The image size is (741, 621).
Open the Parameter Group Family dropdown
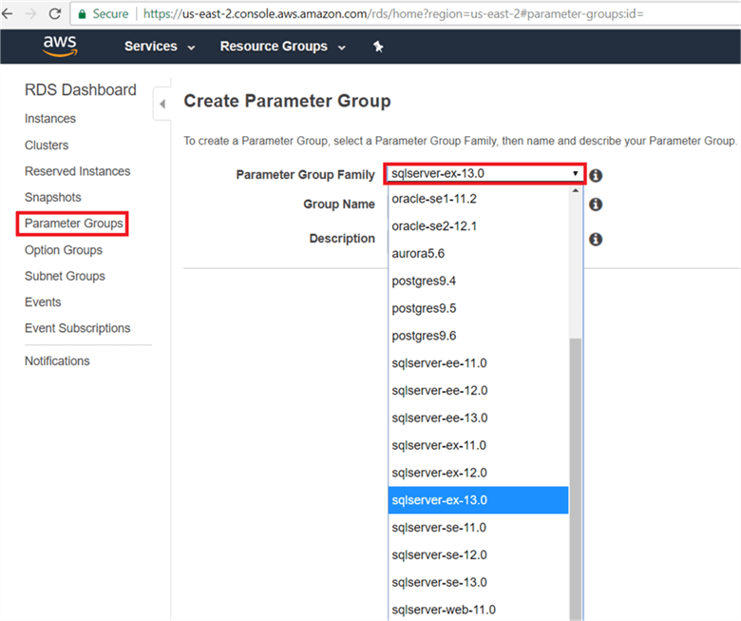tap(485, 174)
